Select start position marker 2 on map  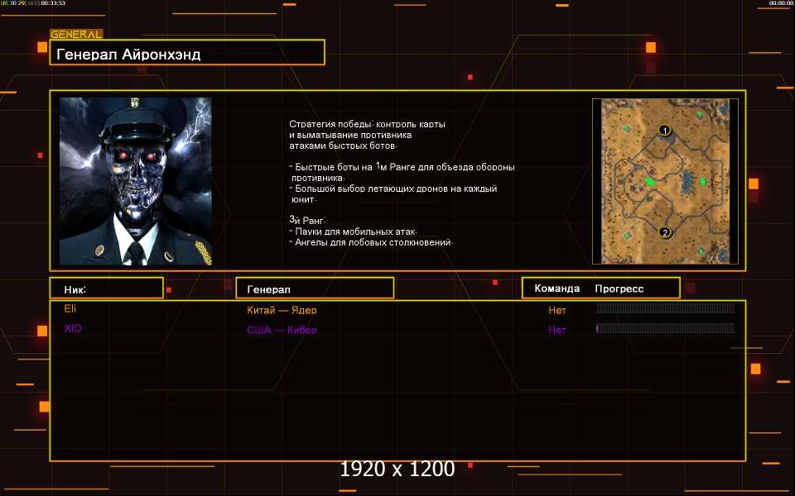pyautogui.click(x=664, y=232)
